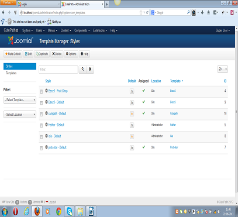Viewport: 238px width, 217px height.
Task: Expand the Components menu
Action: (82, 30)
